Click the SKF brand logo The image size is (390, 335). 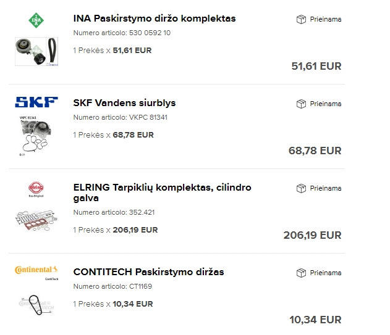[x=36, y=102]
